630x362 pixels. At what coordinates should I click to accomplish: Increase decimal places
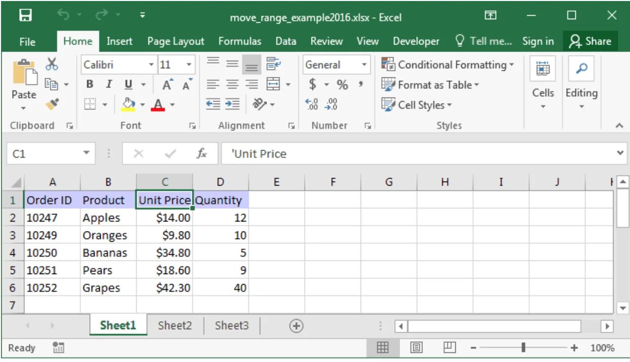(312, 104)
